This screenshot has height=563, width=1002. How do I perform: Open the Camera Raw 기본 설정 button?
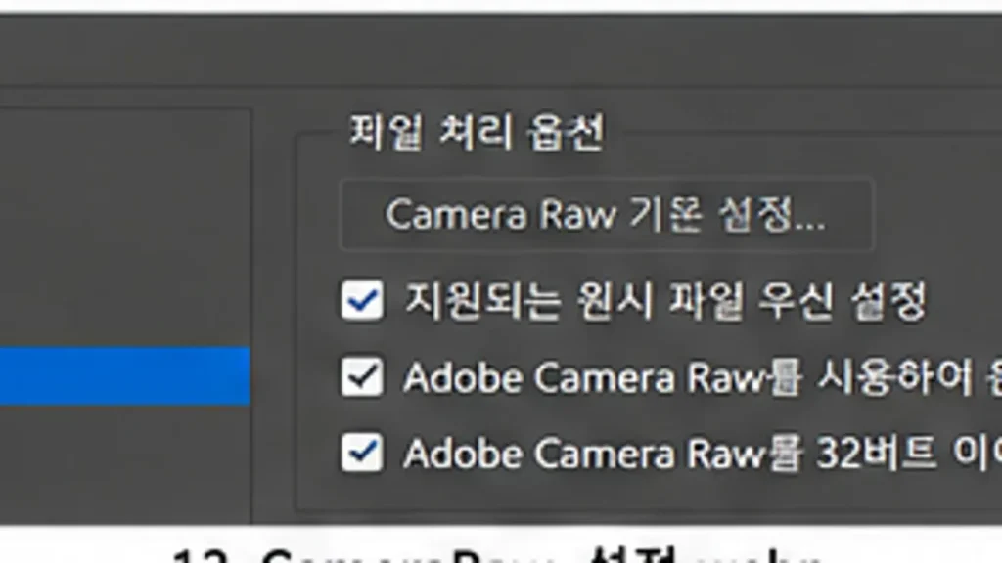point(607,214)
